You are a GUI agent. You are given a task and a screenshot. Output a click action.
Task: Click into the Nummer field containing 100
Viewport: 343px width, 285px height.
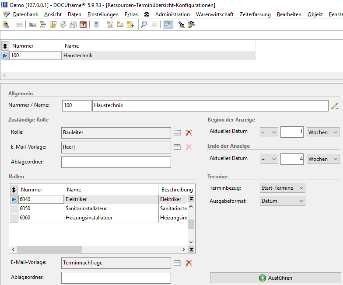pos(77,106)
